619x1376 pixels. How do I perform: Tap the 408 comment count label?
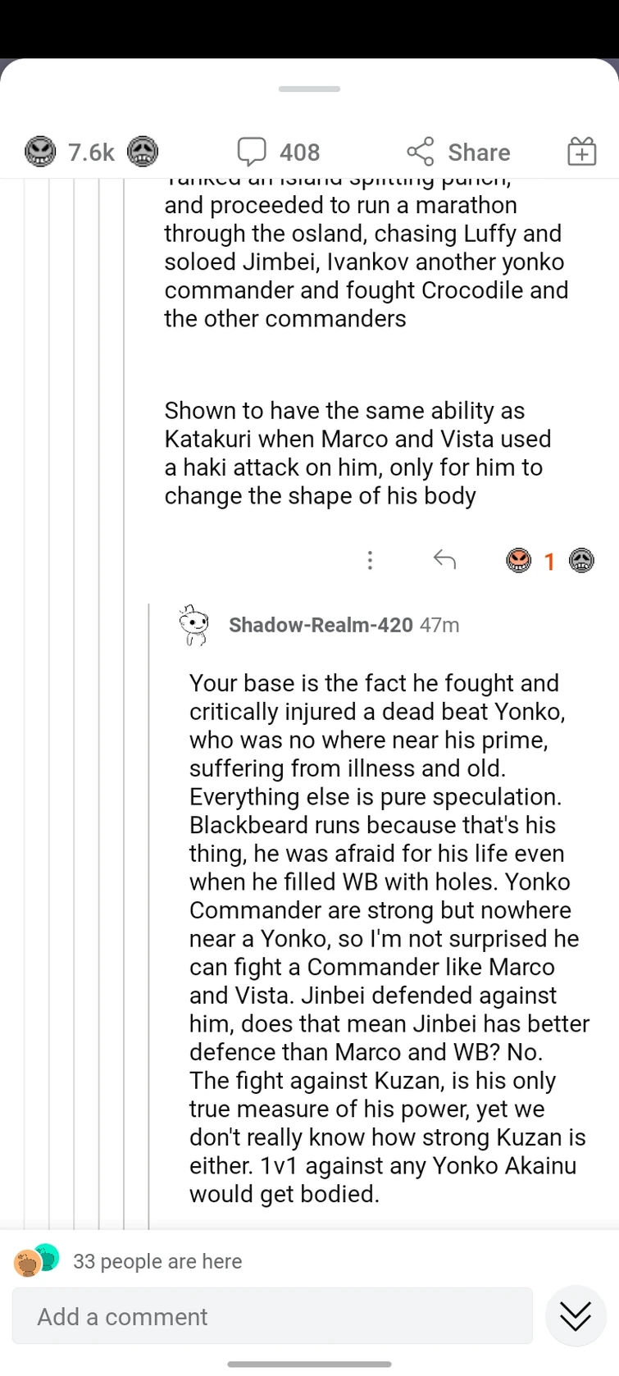299,151
